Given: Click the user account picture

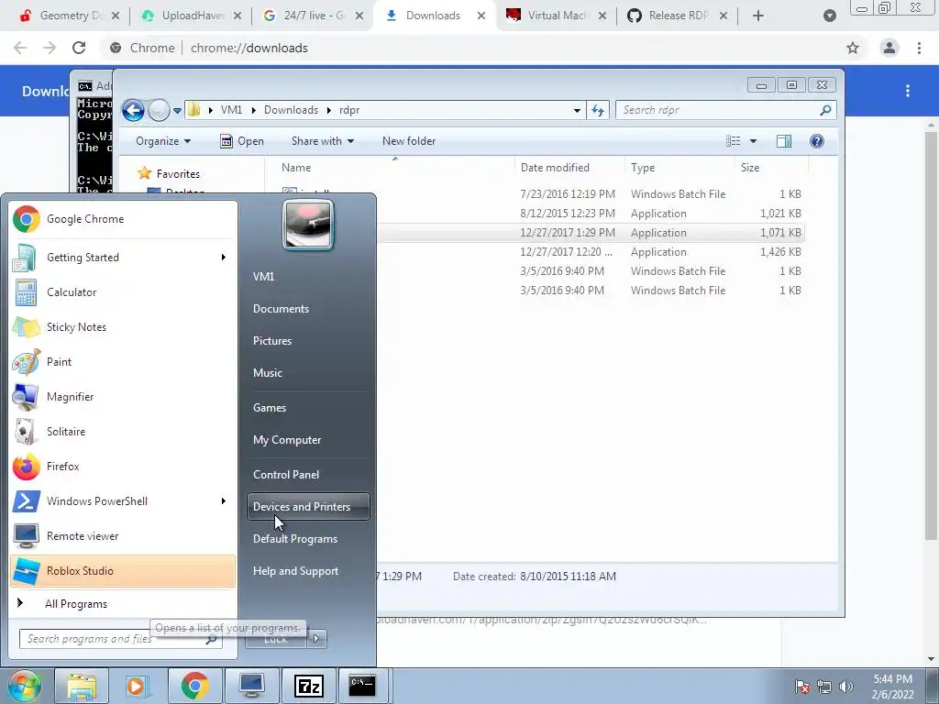Looking at the screenshot, I should [308, 225].
